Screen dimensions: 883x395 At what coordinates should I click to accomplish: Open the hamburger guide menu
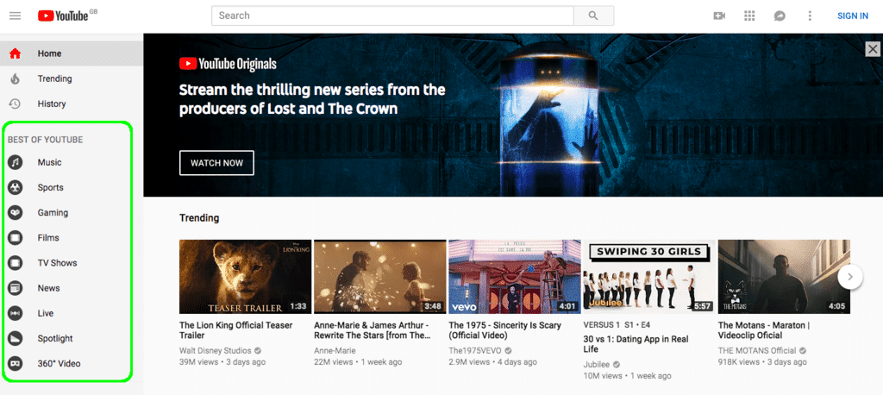16,16
